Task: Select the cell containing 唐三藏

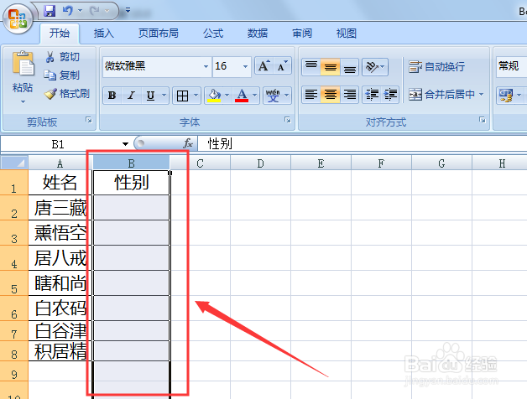Action: [60, 208]
